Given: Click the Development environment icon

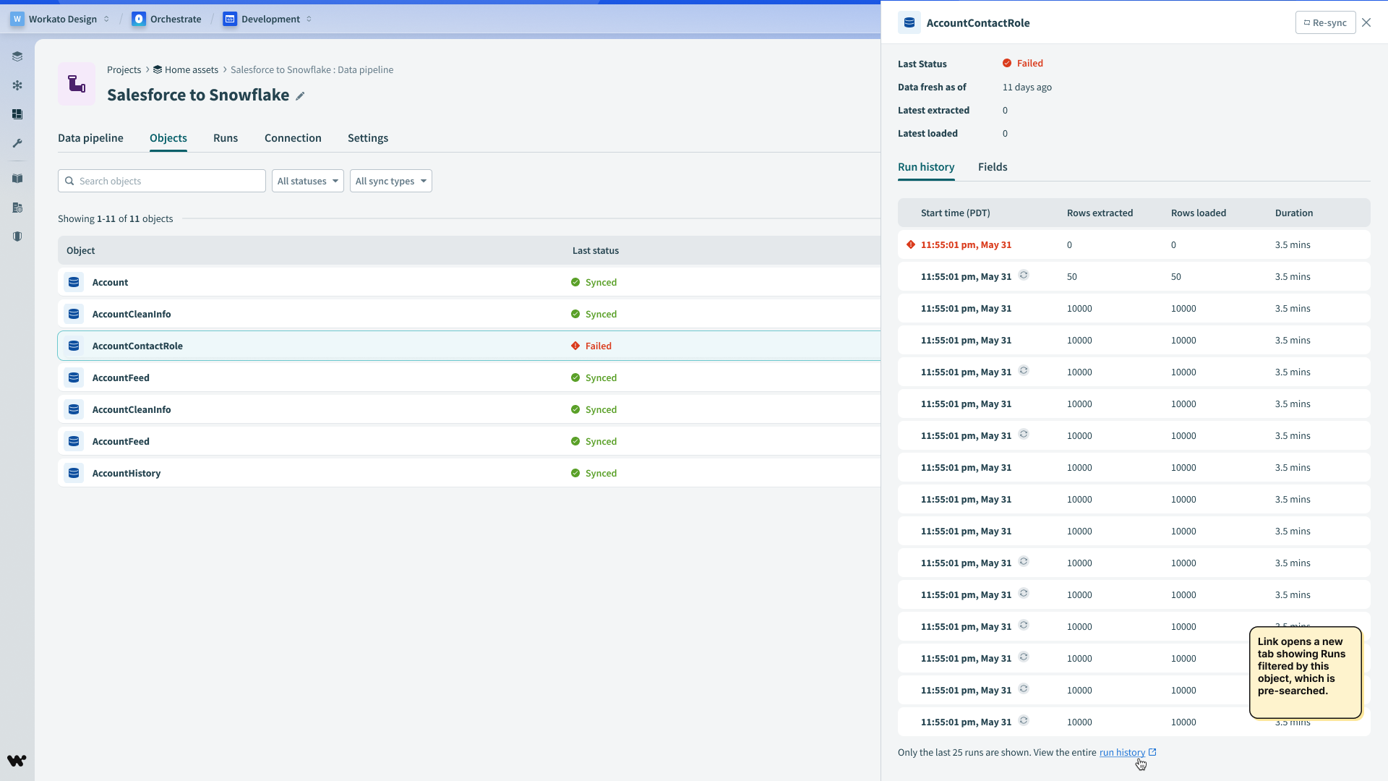Looking at the screenshot, I should pyautogui.click(x=230, y=19).
